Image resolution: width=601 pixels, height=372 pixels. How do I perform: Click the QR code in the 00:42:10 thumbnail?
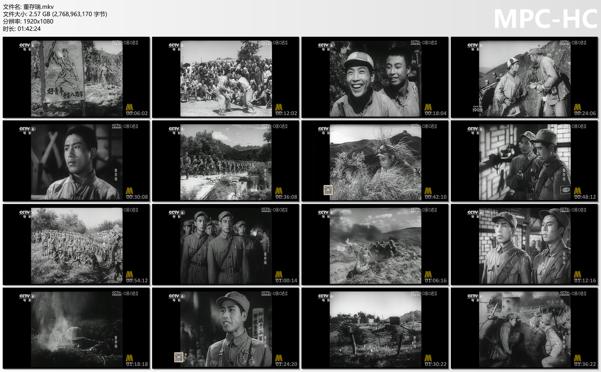tap(328, 190)
